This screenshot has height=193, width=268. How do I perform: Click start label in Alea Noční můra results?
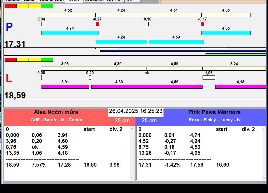click(89, 129)
